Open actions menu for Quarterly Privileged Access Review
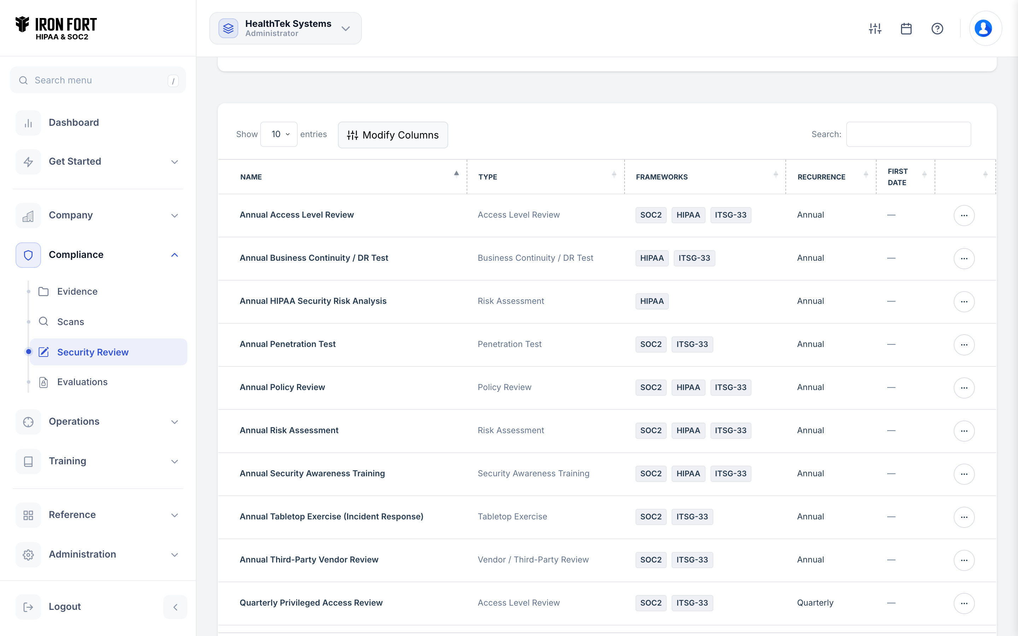 coord(964,603)
